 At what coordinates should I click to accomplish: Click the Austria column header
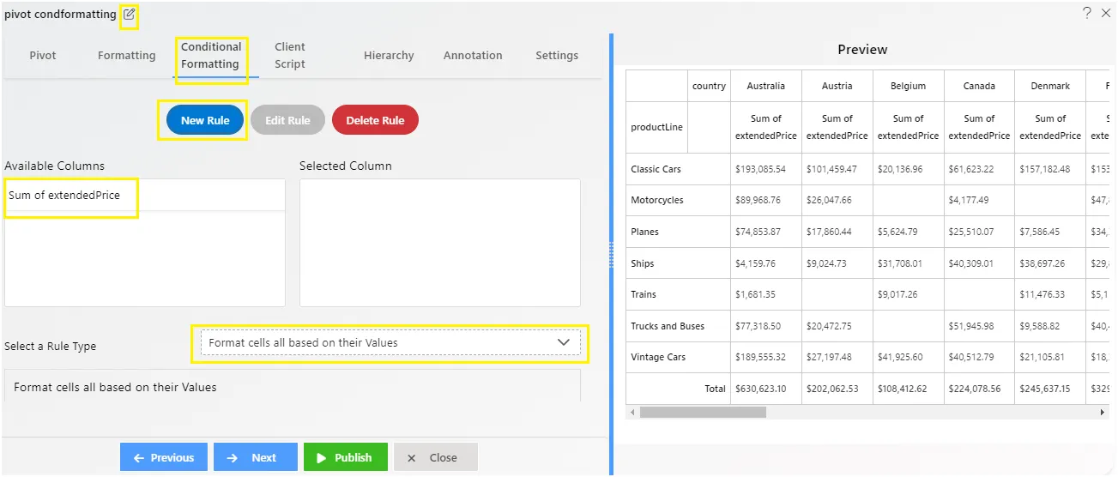coord(837,86)
